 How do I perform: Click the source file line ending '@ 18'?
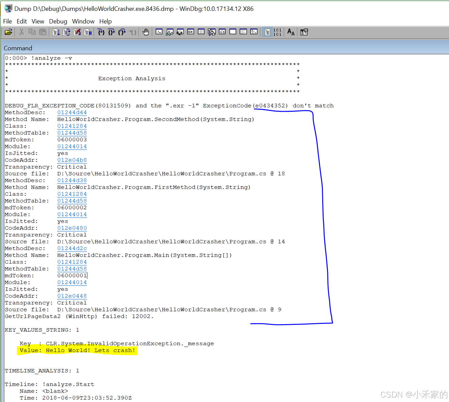point(145,174)
